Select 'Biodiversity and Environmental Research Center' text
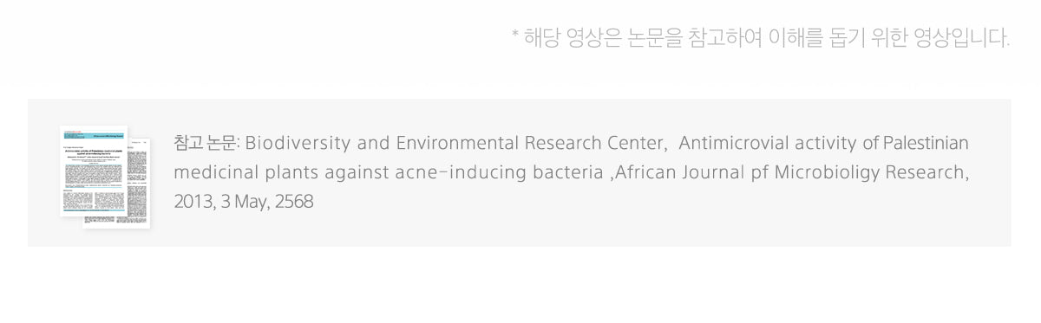The height and width of the screenshot is (323, 1041). pyautogui.click(x=455, y=143)
